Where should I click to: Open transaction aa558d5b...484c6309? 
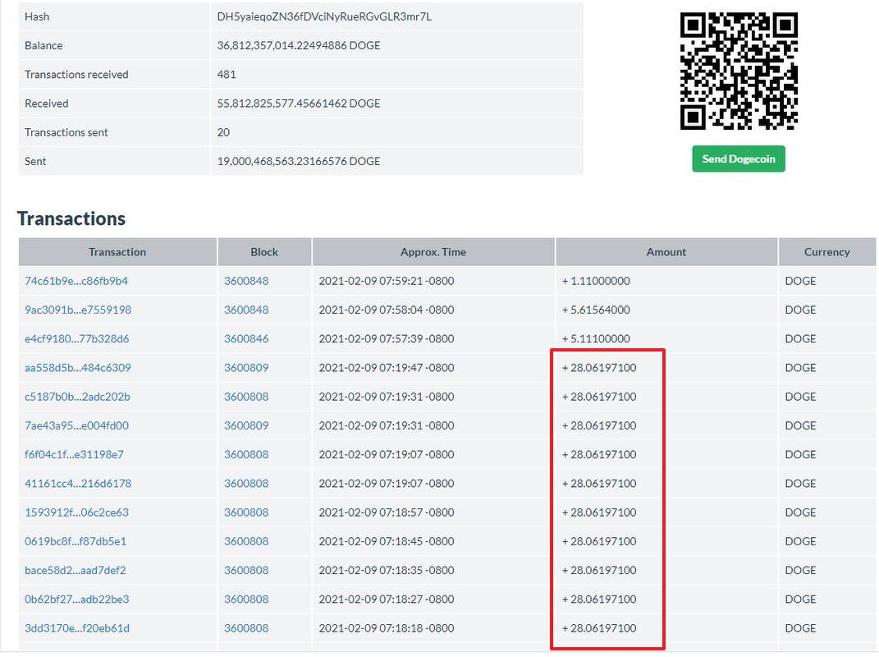(x=78, y=368)
